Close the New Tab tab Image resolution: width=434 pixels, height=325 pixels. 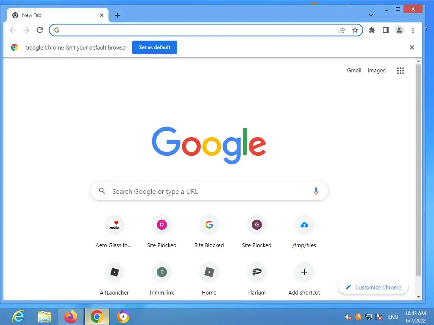pyautogui.click(x=102, y=15)
